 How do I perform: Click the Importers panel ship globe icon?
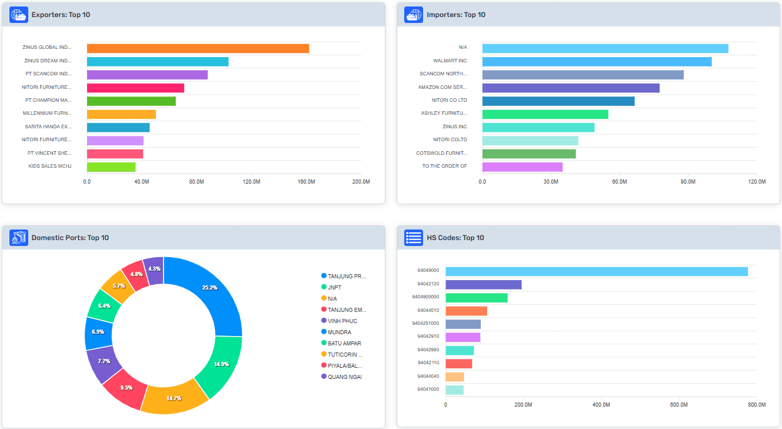coord(414,15)
